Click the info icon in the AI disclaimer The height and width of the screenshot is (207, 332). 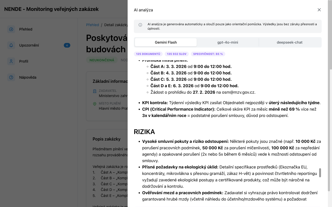pyautogui.click(x=140, y=25)
